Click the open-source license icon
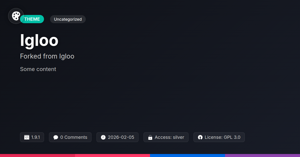Image resolution: width=300 pixels, height=157 pixels. pyautogui.click(x=200, y=137)
